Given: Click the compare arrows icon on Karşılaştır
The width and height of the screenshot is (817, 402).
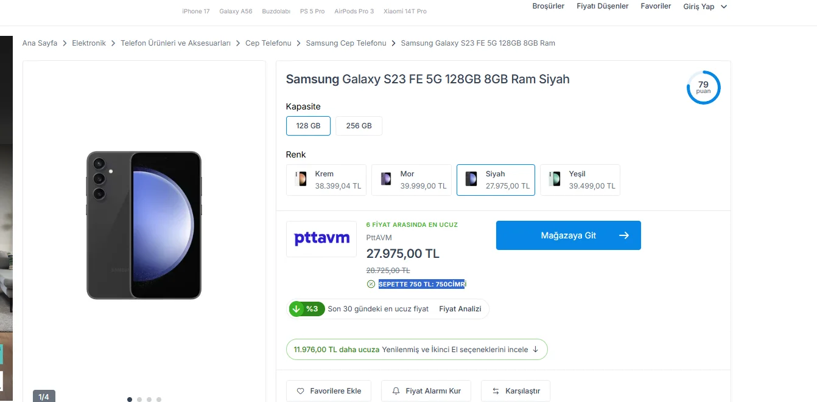Looking at the screenshot, I should point(496,391).
